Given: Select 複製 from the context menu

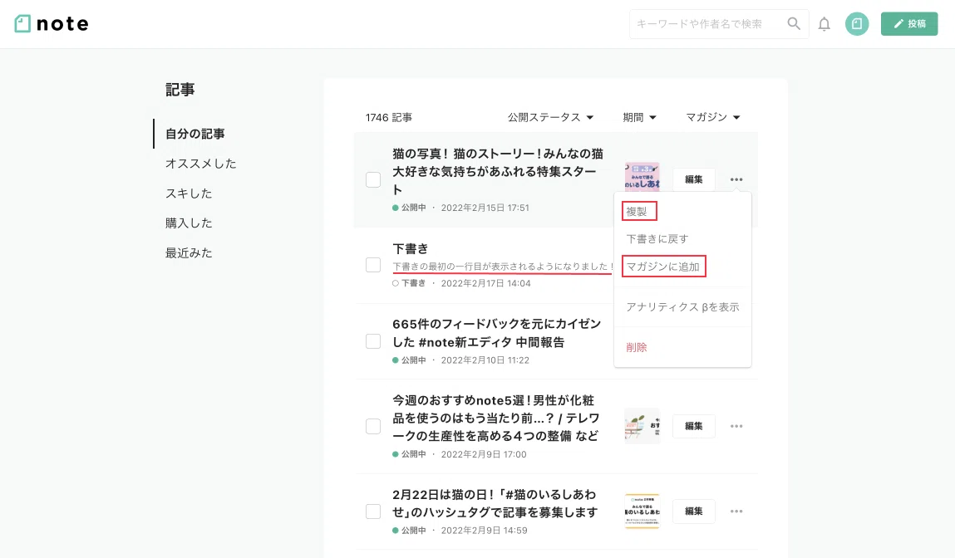Looking at the screenshot, I should click(x=637, y=212).
